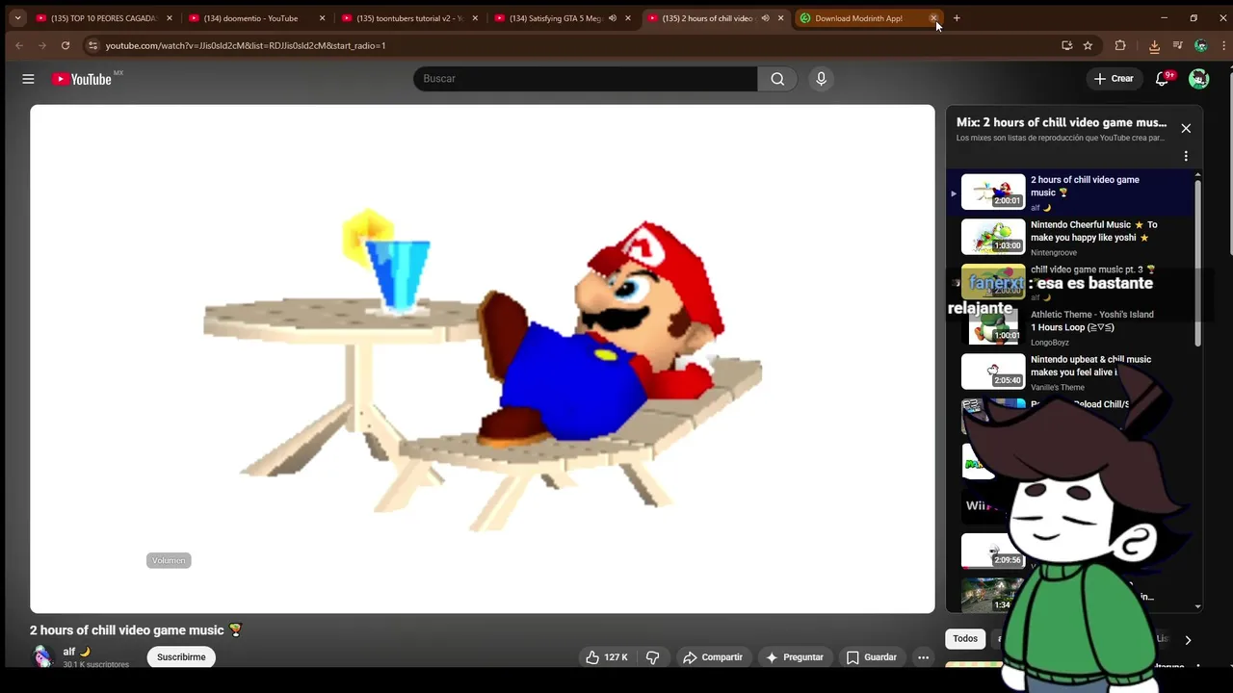The height and width of the screenshot is (693, 1233).
Task: View site information next to the URL
Action: (92, 45)
